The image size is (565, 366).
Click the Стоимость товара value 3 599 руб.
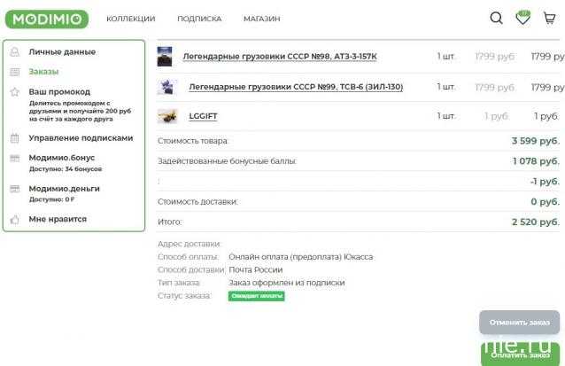click(536, 141)
